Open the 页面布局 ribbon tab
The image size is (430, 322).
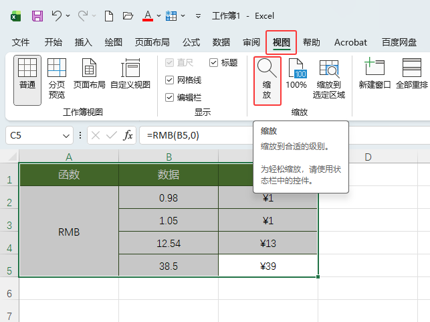click(x=152, y=42)
